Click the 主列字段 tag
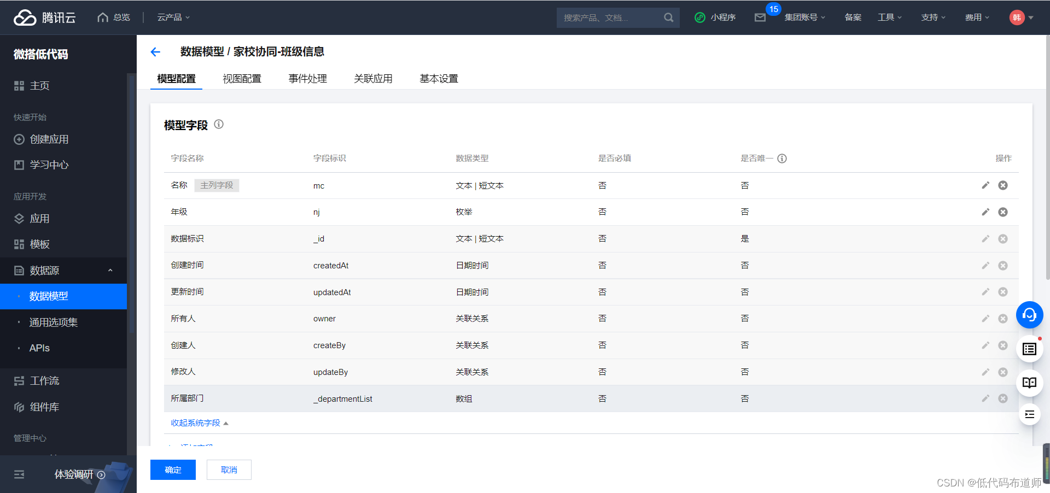The image size is (1050, 493). (x=217, y=185)
